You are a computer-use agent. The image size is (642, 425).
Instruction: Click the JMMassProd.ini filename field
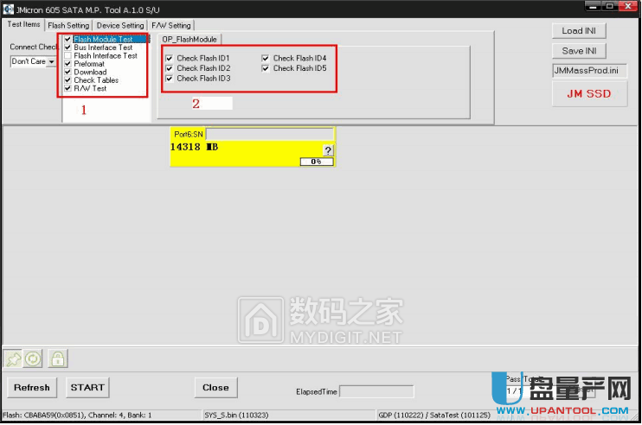pos(589,70)
